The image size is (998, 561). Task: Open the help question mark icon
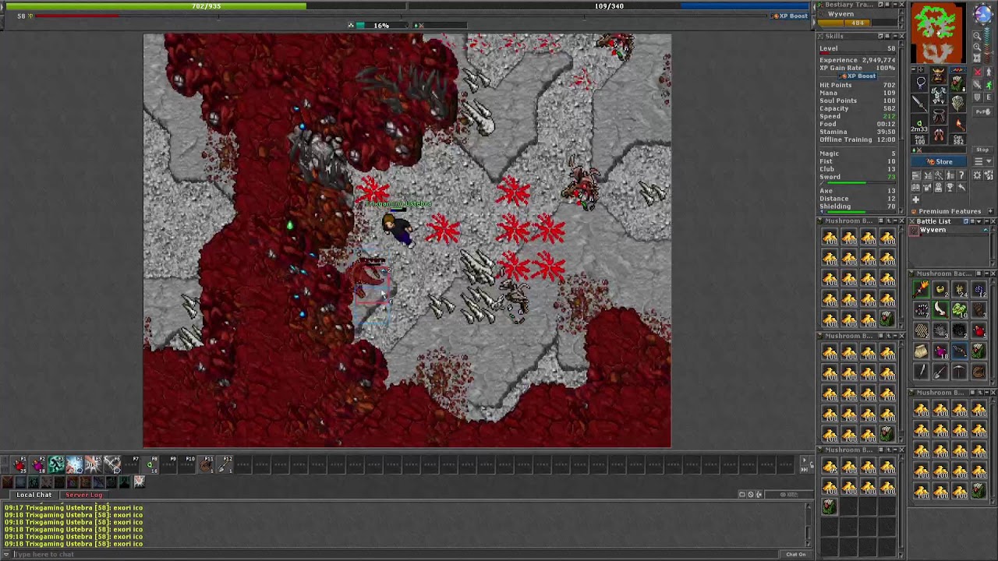961,175
